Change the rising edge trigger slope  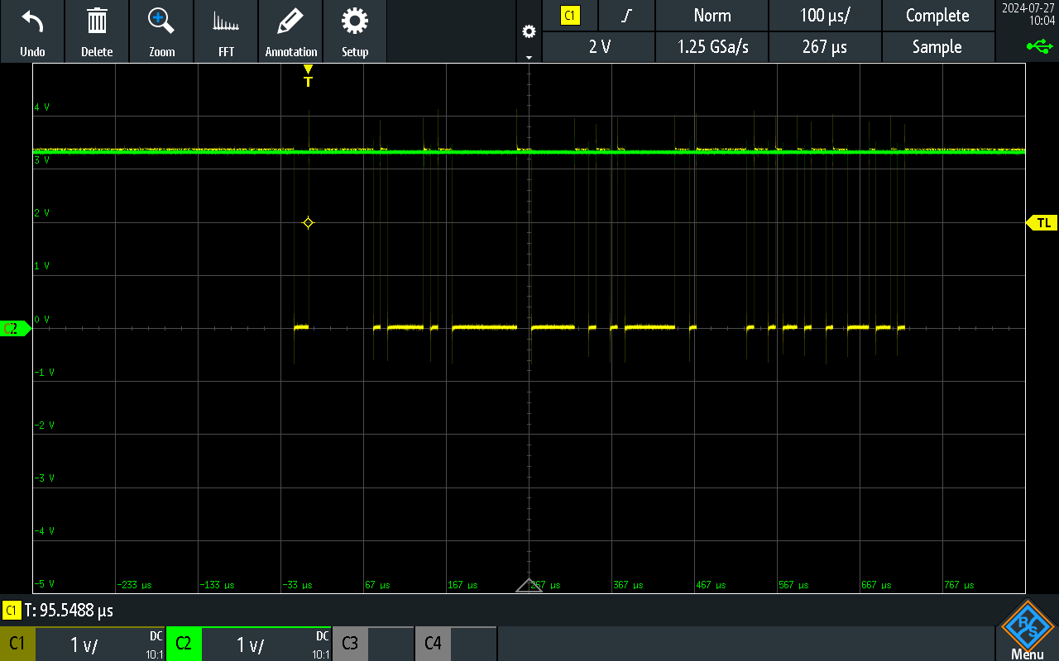(x=626, y=15)
